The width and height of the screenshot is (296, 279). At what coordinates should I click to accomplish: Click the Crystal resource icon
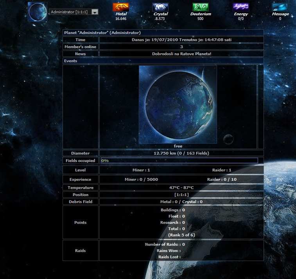point(160,7)
